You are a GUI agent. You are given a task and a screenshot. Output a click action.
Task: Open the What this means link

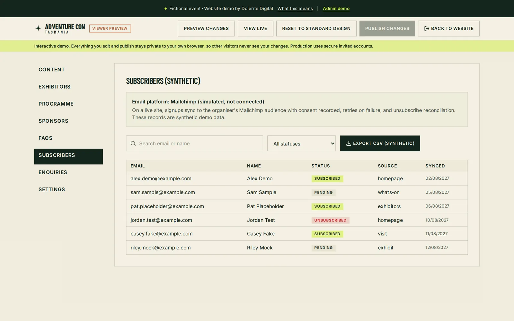coord(295,9)
